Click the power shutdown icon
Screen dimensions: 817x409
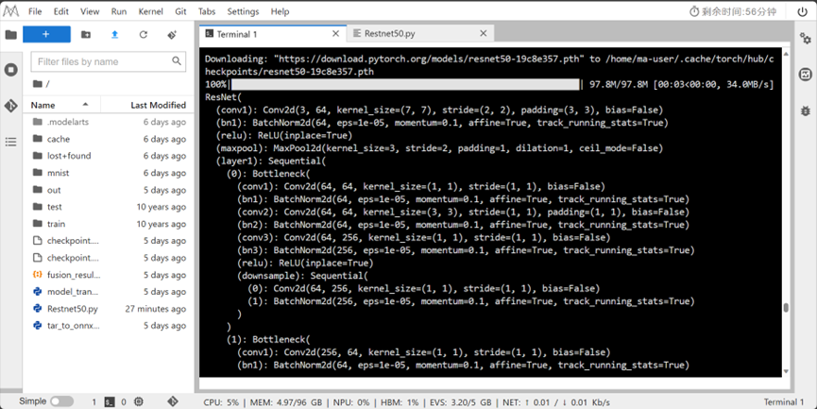(803, 11)
